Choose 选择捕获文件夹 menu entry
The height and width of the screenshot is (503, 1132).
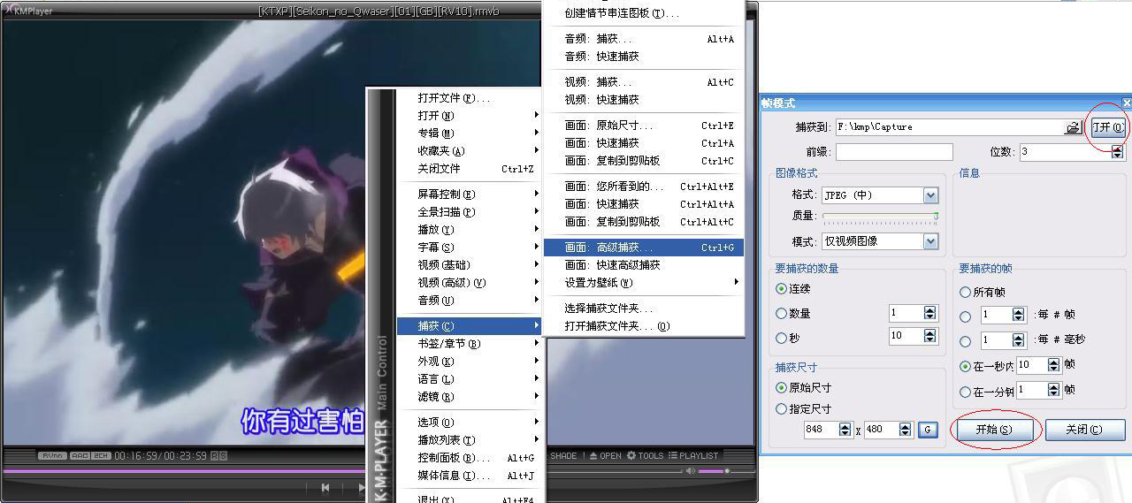644,309
